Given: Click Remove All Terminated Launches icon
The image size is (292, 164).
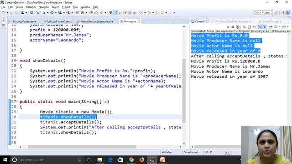Looking at the screenshot, I should (238, 27).
